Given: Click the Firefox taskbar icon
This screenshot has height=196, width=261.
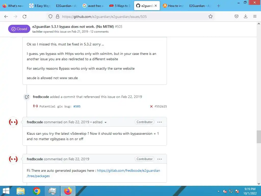Looking at the screenshot, I should pyautogui.click(x=68, y=191).
